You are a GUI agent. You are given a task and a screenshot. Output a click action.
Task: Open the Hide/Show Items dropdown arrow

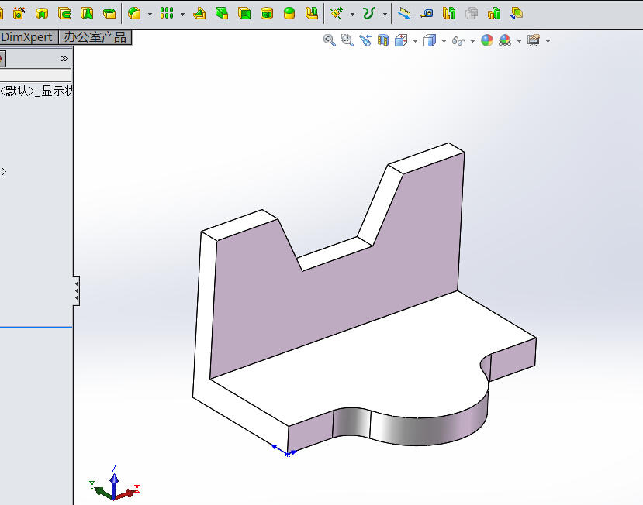click(472, 41)
